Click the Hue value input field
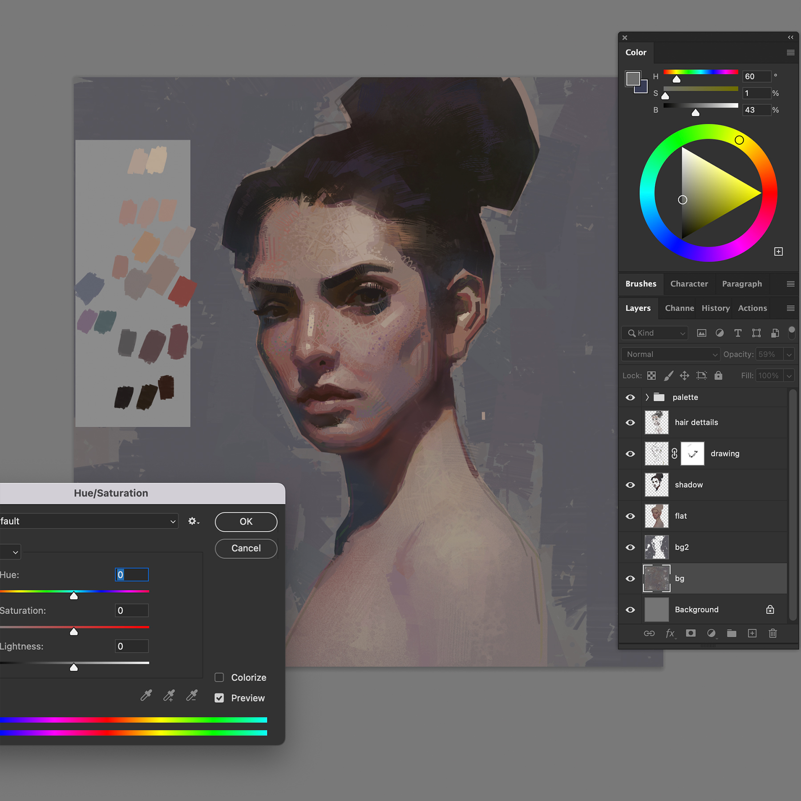The width and height of the screenshot is (801, 801). [132, 574]
